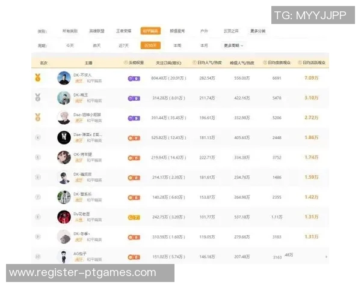This screenshot has height=288, width=361.
Task: Click the 1.86万 active viewers value
Action: 312,137
